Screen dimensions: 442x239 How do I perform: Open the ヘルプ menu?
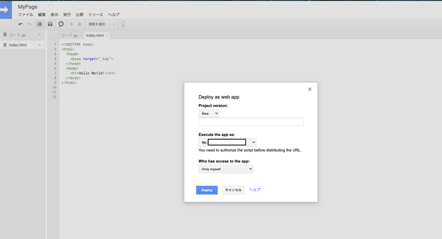(114, 15)
